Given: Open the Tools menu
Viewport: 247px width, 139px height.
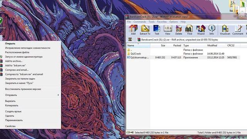Looking at the screenshot, I should click(x=152, y=22).
